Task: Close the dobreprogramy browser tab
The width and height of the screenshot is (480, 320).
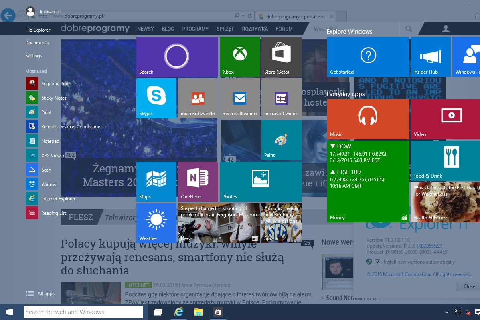Action: tap(332, 16)
